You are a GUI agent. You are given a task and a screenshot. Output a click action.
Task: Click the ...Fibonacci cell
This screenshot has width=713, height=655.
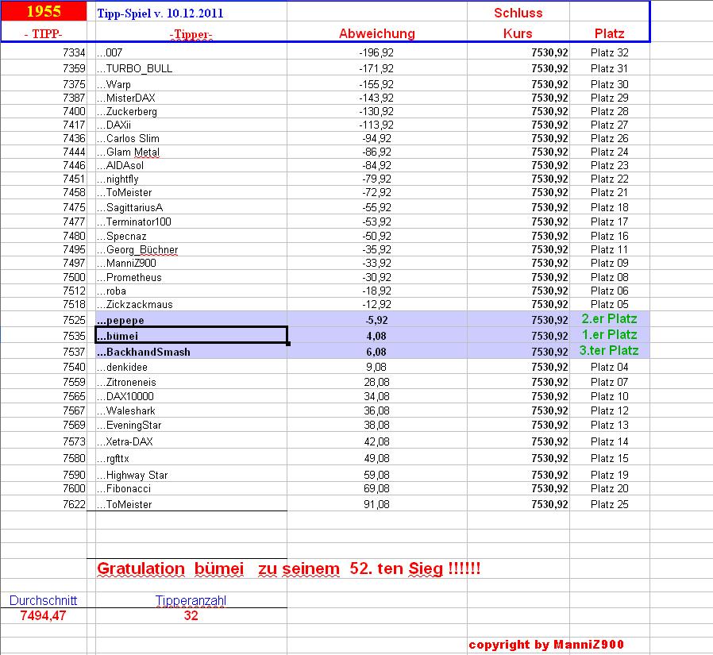[x=191, y=488]
